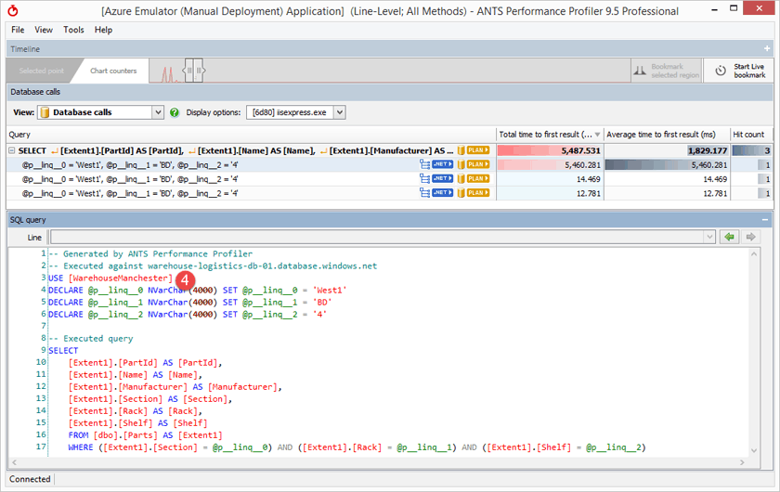The height and width of the screenshot is (492, 780).
Task: Click the -- Executed query comment line
Action: pos(91,338)
